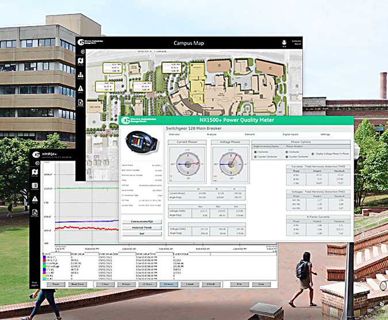388x320 pixels.
Task: Select the yellow highlighted building on campus map
Action: [x=198, y=83]
